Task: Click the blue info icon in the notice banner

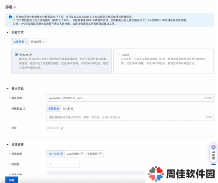Action: click(10, 17)
